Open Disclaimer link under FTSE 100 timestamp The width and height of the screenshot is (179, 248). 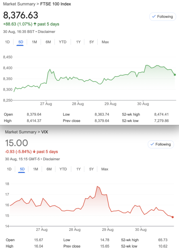(x=46, y=32)
